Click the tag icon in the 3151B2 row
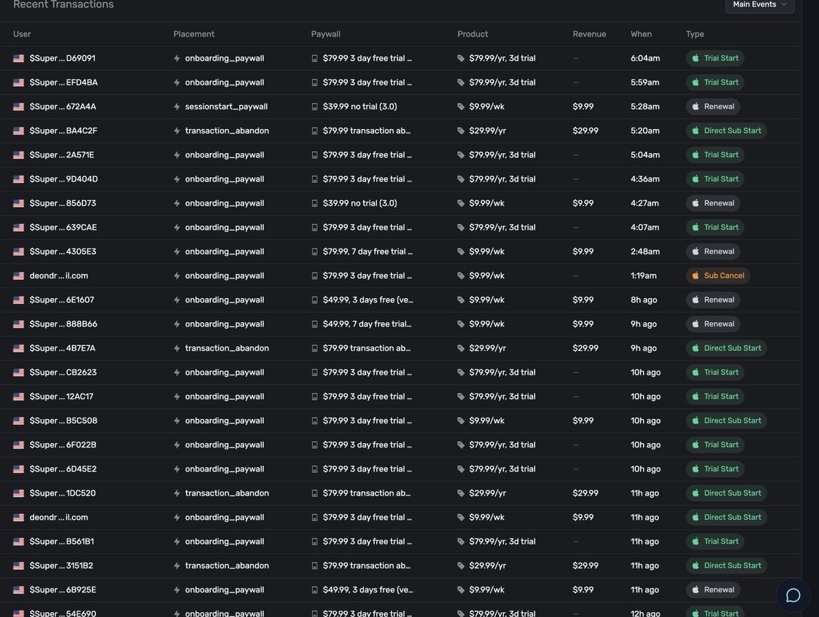 tap(461, 566)
